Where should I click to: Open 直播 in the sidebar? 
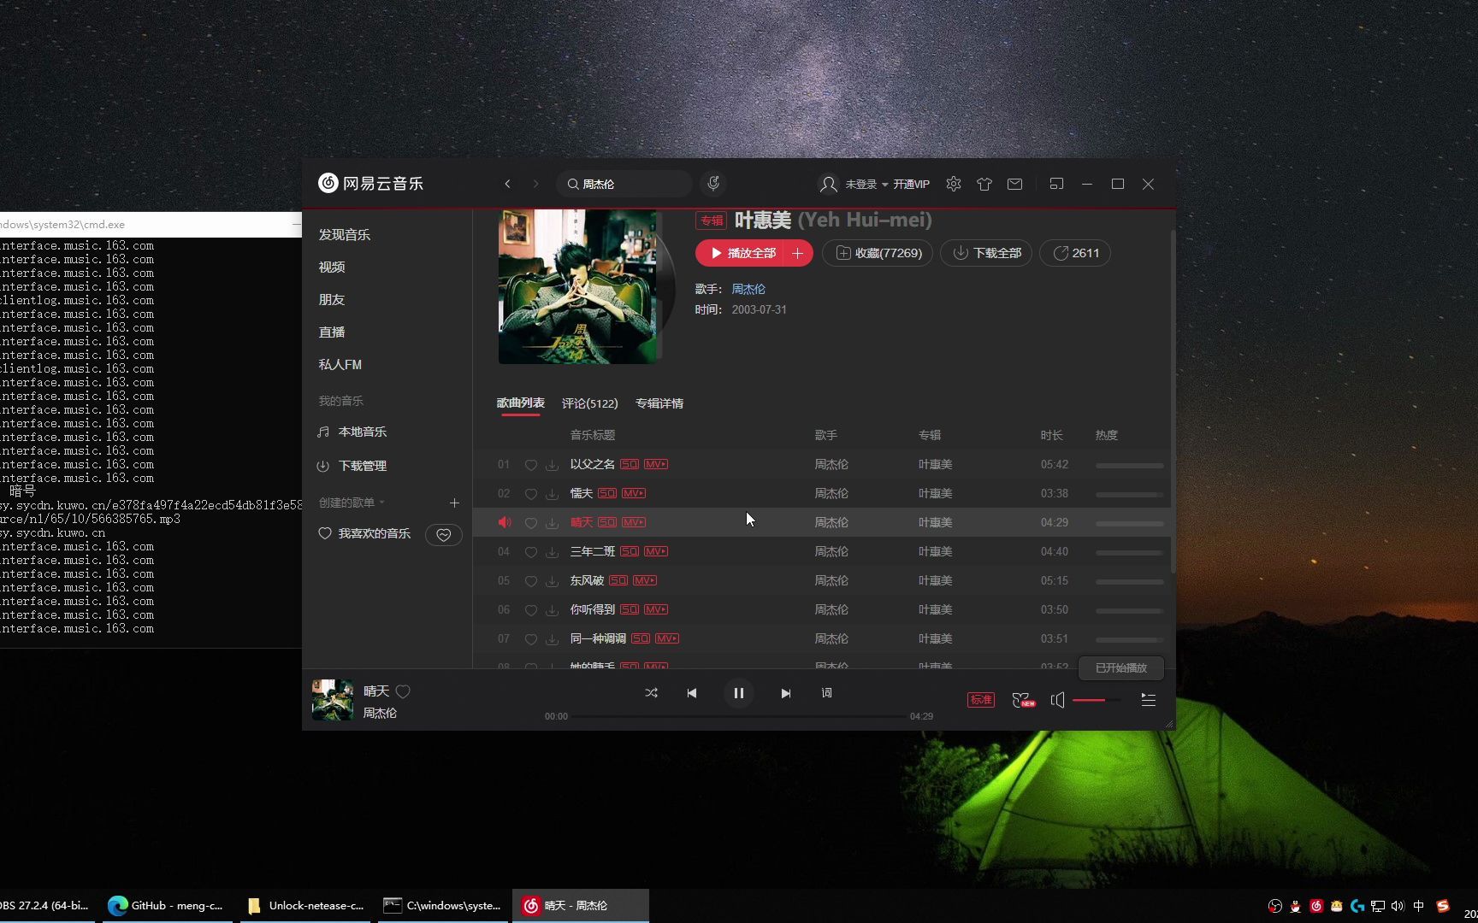332,332
